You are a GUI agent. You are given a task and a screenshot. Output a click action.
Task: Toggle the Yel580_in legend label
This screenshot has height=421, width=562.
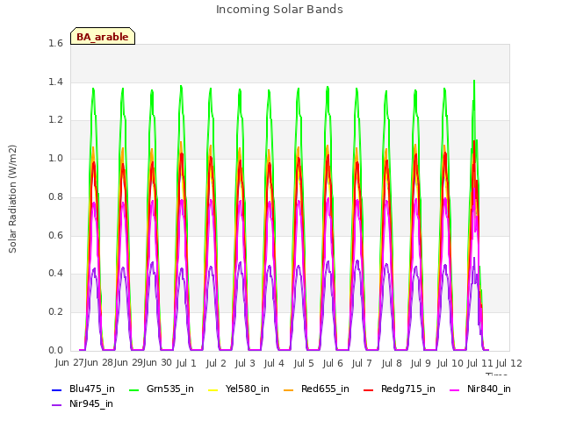click(248, 389)
